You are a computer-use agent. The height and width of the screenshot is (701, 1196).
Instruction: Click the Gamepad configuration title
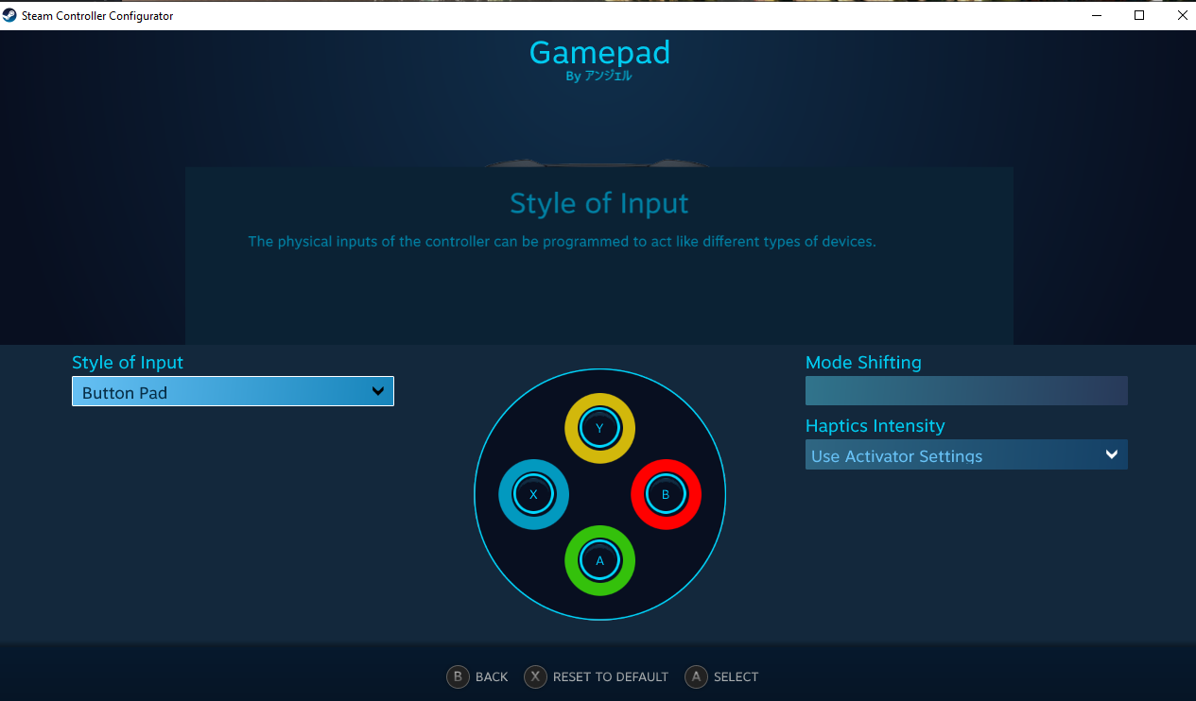599,52
